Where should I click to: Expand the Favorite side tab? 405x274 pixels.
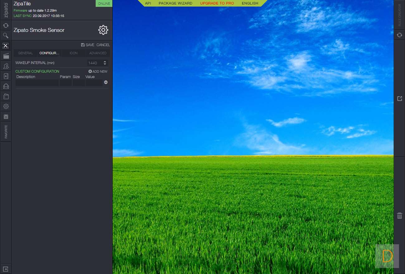[6, 132]
